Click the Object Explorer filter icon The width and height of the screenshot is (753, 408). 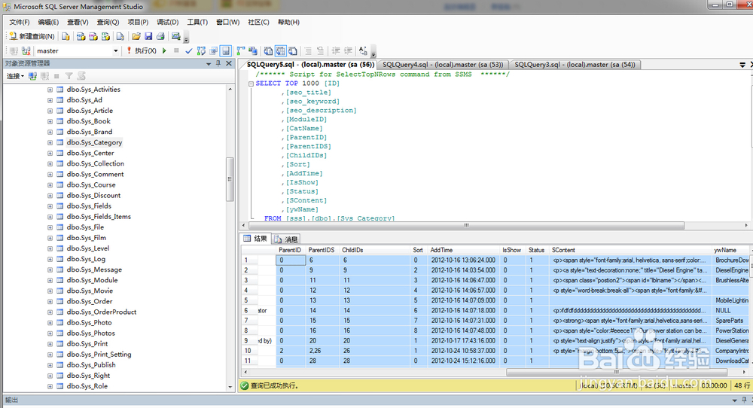tap(69, 76)
